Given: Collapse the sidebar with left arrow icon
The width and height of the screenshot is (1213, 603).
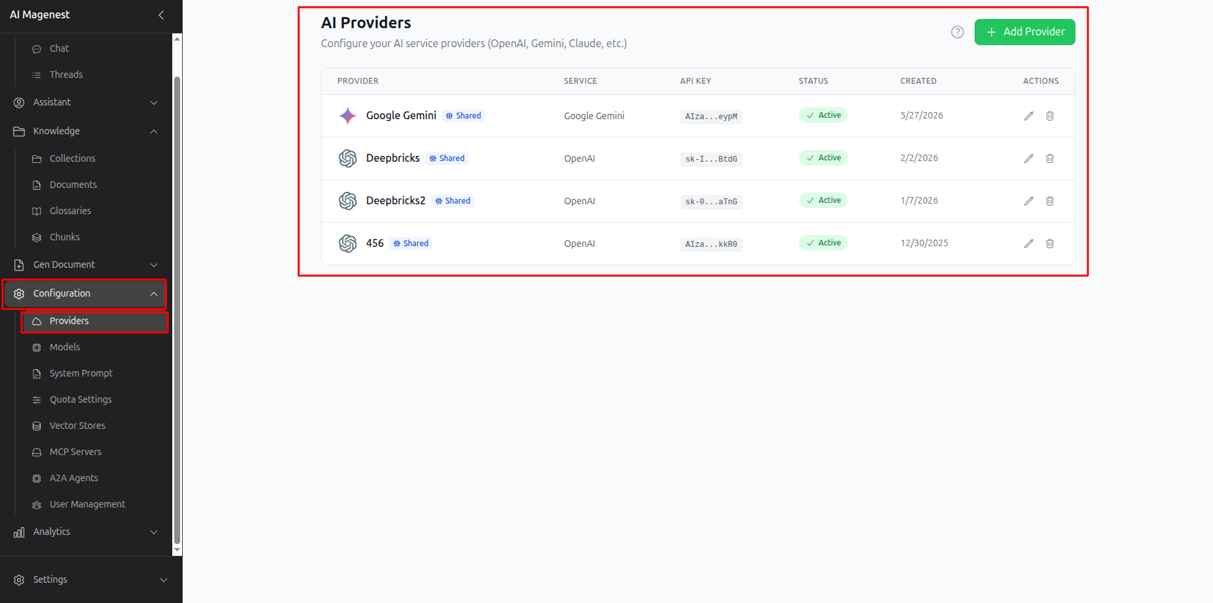Looking at the screenshot, I should [x=161, y=14].
